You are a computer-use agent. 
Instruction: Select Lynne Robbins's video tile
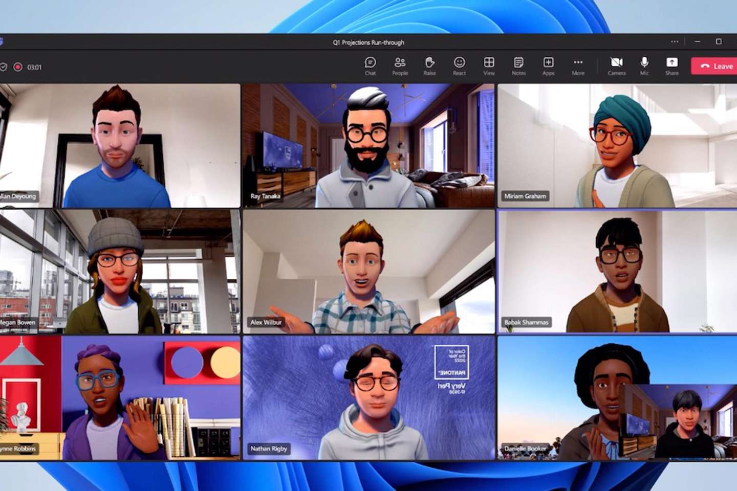(x=120, y=397)
